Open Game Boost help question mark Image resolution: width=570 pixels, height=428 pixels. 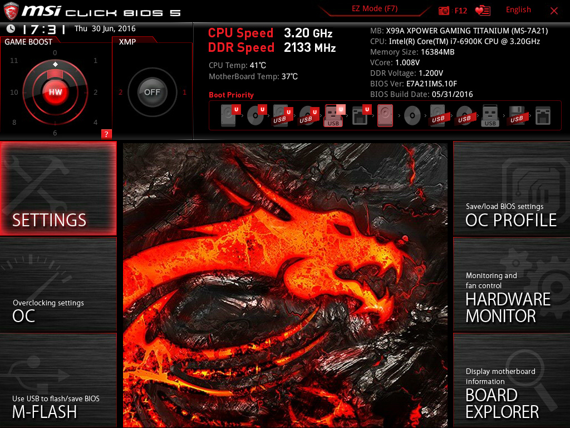(106, 134)
